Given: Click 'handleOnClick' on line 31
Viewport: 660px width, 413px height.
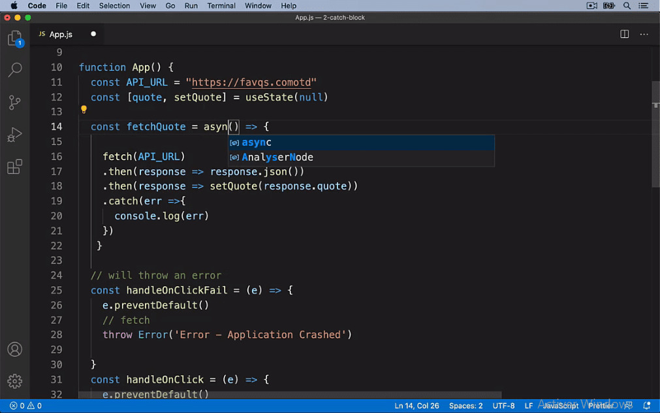Looking at the screenshot, I should point(165,379).
